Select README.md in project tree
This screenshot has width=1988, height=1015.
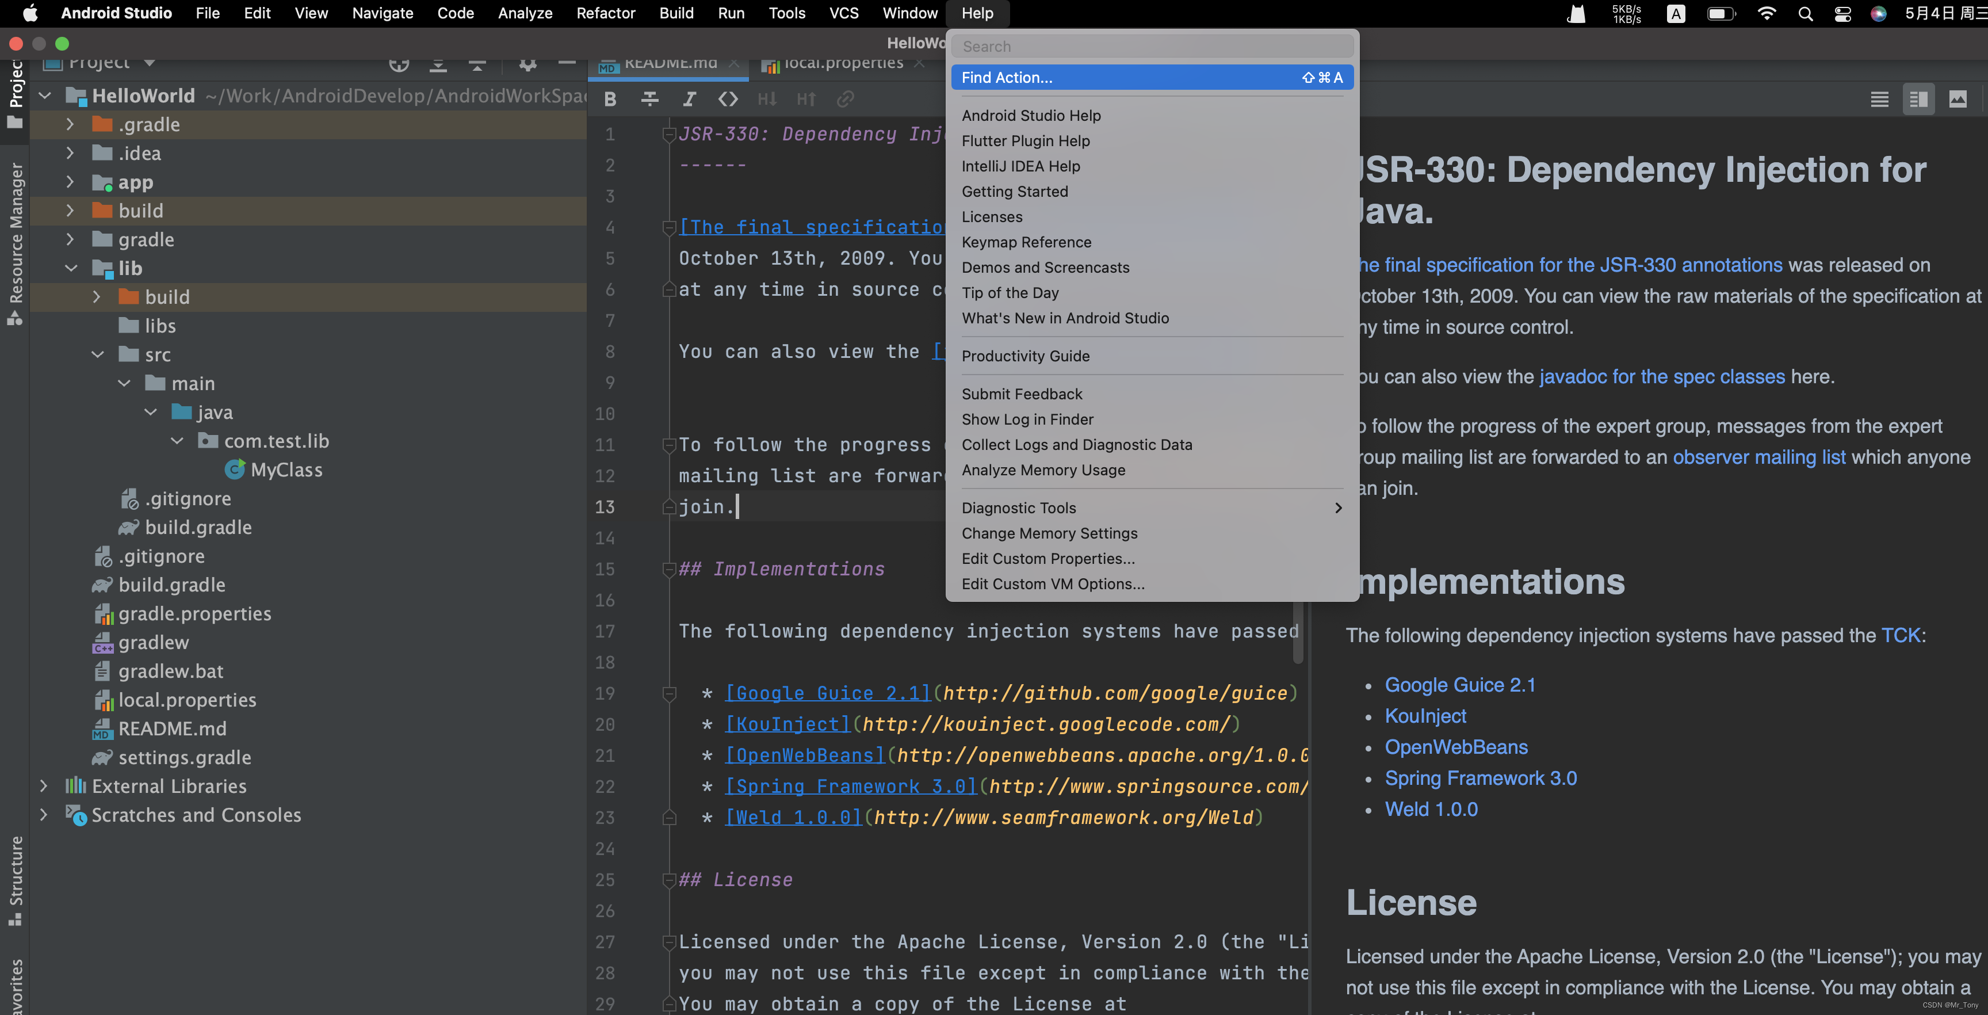point(172,728)
